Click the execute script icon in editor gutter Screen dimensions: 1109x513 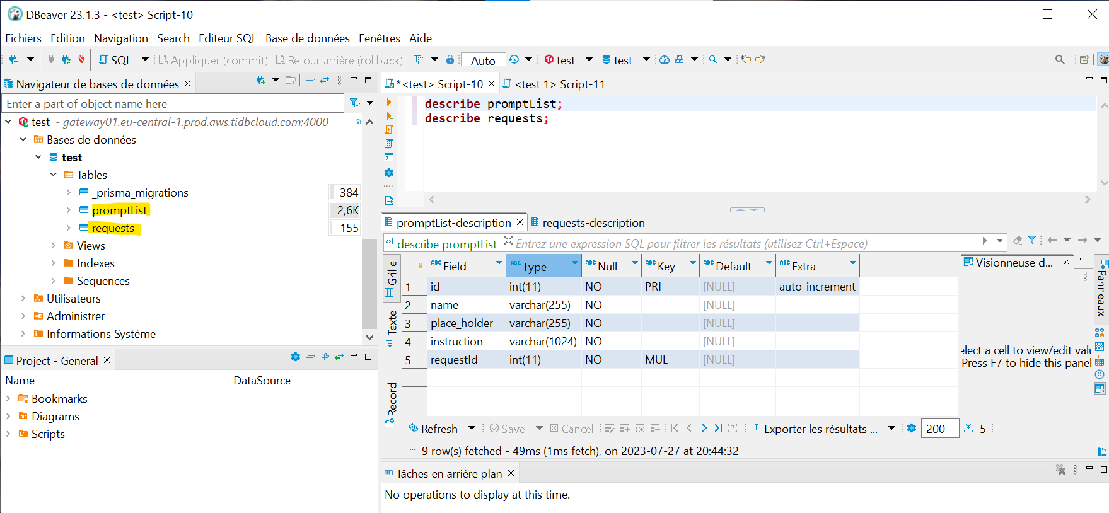point(389,130)
